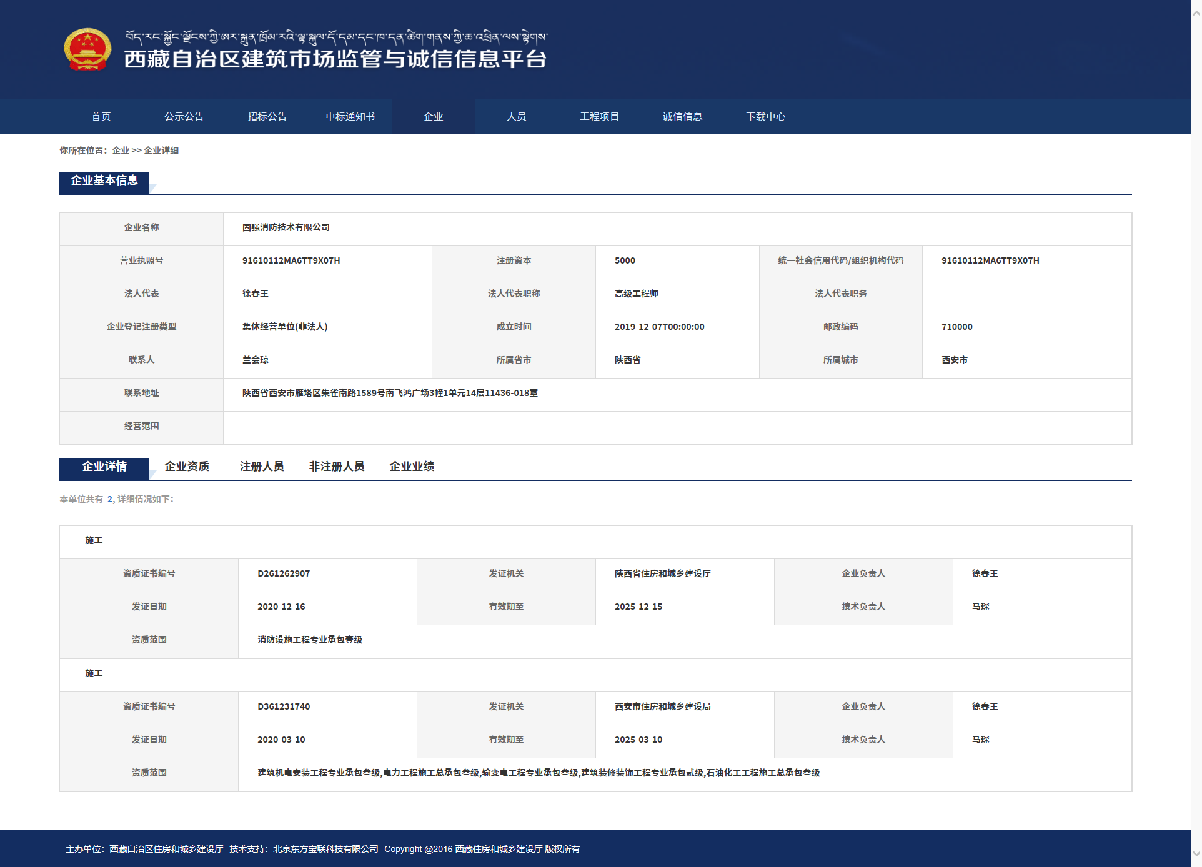Switch to the 注册人员 tab
Viewport: 1202px width, 867px height.
tap(262, 467)
